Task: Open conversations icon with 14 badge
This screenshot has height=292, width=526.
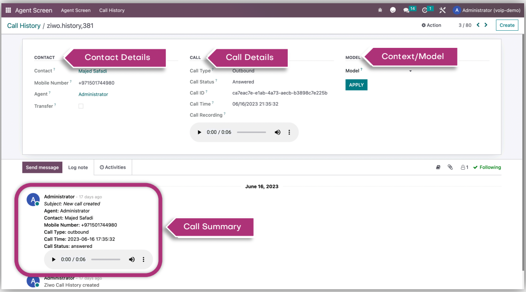Action: (x=409, y=10)
